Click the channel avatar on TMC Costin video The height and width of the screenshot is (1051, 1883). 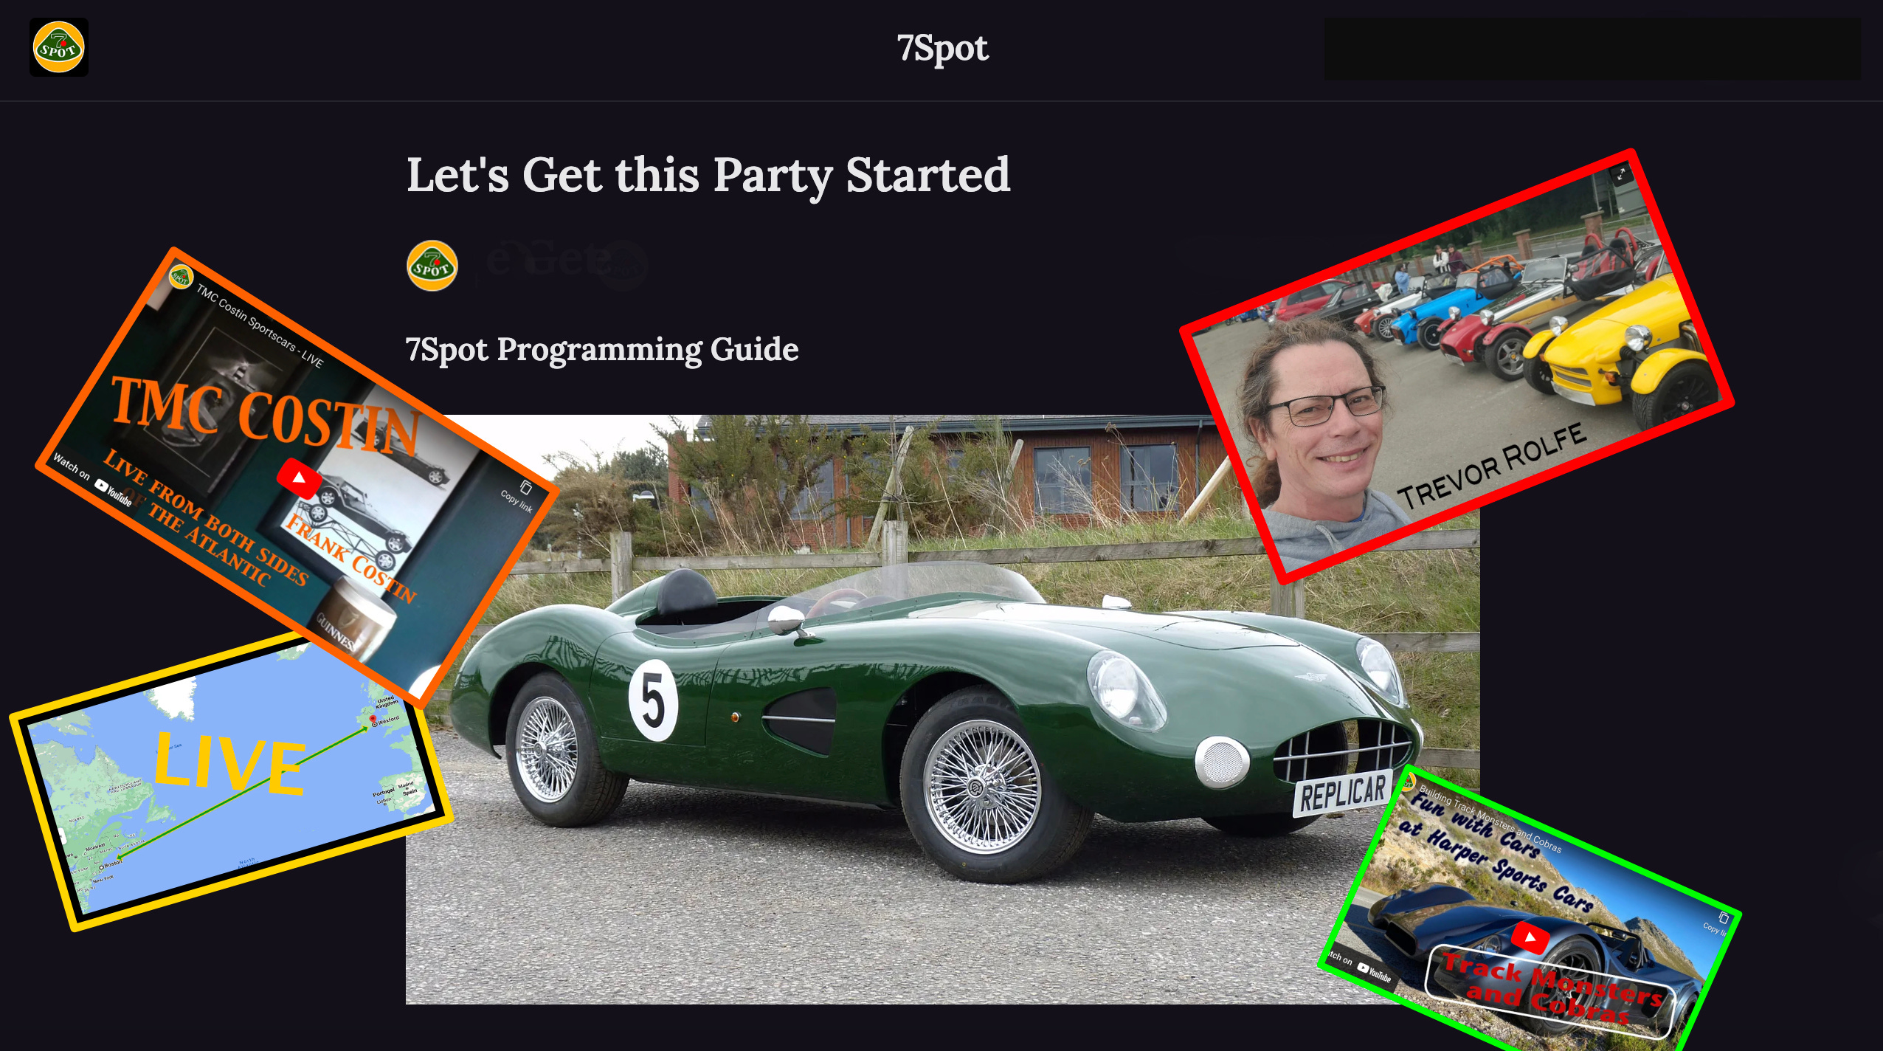tap(181, 277)
